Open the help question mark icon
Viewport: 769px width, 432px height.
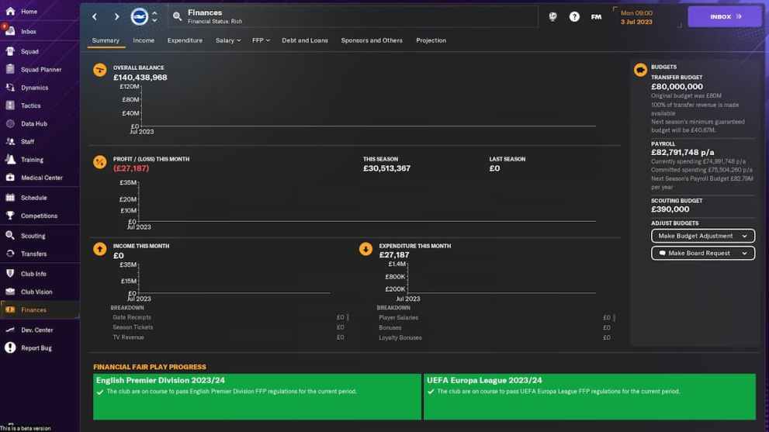(x=574, y=16)
